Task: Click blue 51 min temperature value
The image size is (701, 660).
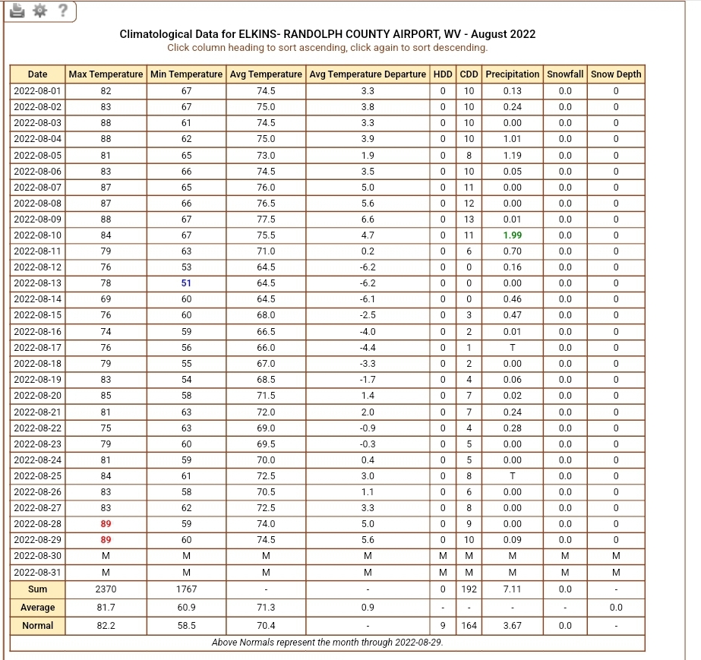Action: pos(186,283)
